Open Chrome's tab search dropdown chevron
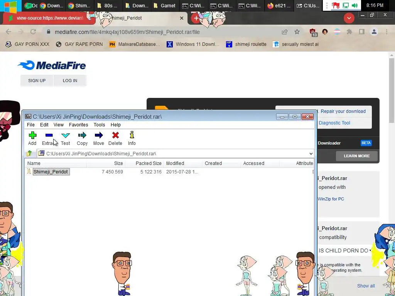The height and width of the screenshot is (296, 395). click(x=349, y=18)
